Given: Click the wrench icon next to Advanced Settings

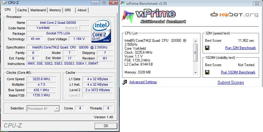Looking at the screenshot, I should point(124,82).
